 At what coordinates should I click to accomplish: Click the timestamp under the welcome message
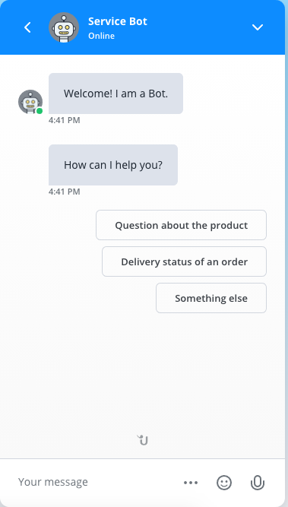(64, 121)
